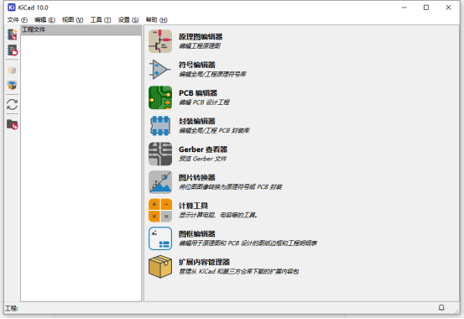Minimize the KiCad window
The height and width of the screenshot is (319, 464).
(404, 8)
